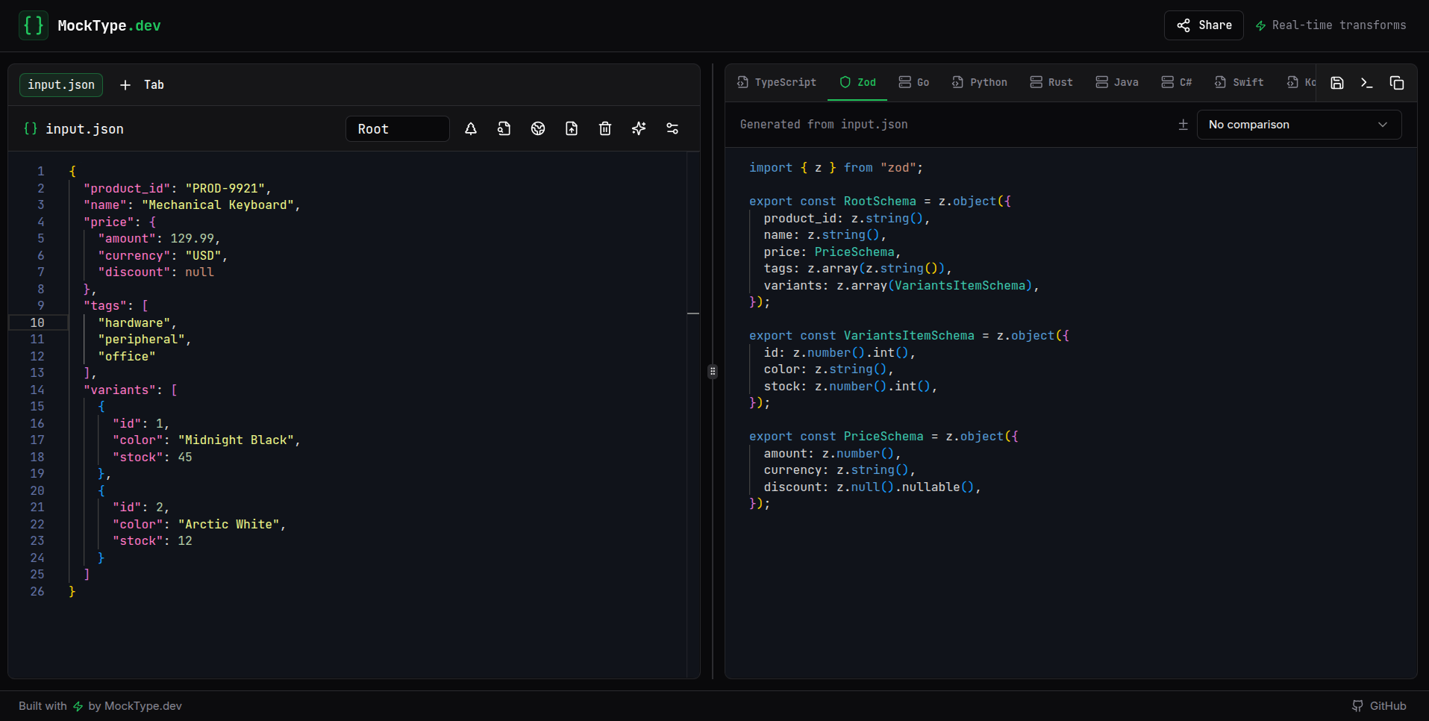
Task: Switch to the TypeScript output tab
Action: (x=776, y=82)
